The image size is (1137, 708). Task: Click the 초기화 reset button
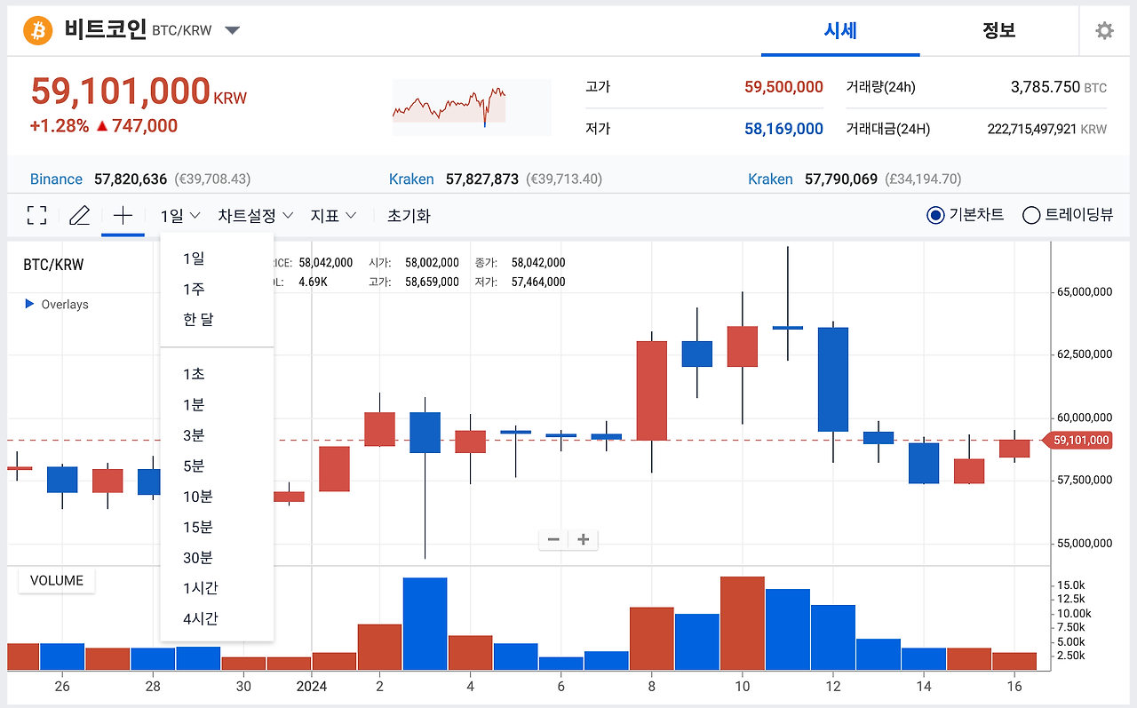point(409,215)
